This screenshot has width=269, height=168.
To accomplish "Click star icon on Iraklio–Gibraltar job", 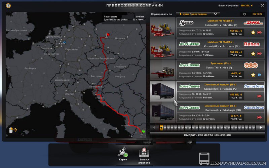I will point(253,32).
